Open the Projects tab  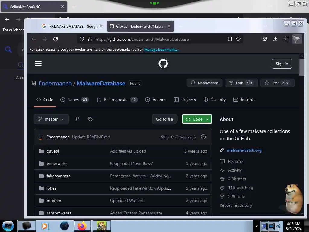(185, 100)
